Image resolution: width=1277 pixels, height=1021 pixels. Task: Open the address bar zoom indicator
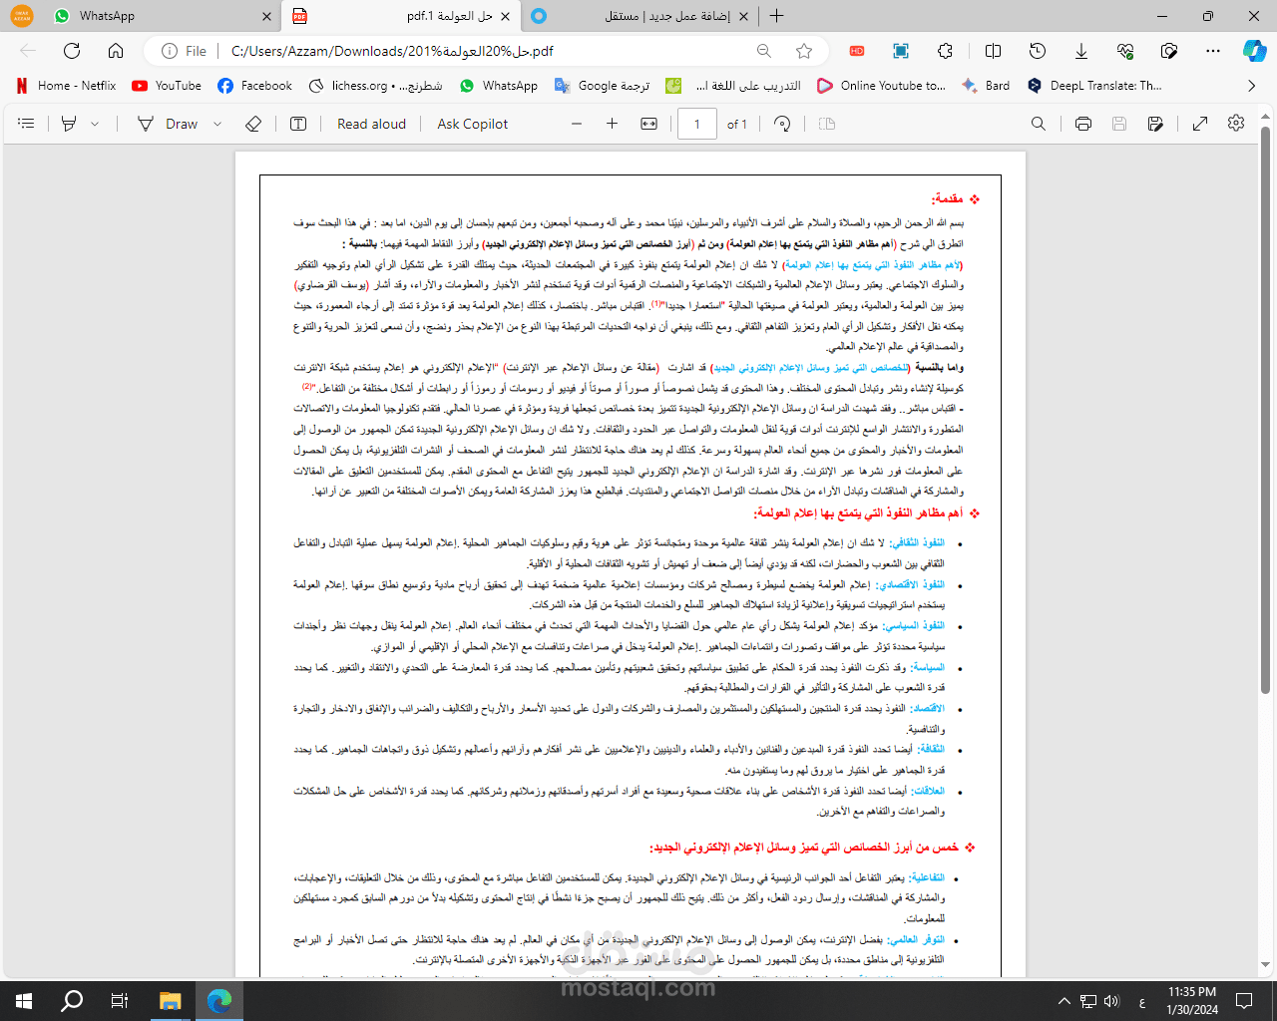(764, 51)
